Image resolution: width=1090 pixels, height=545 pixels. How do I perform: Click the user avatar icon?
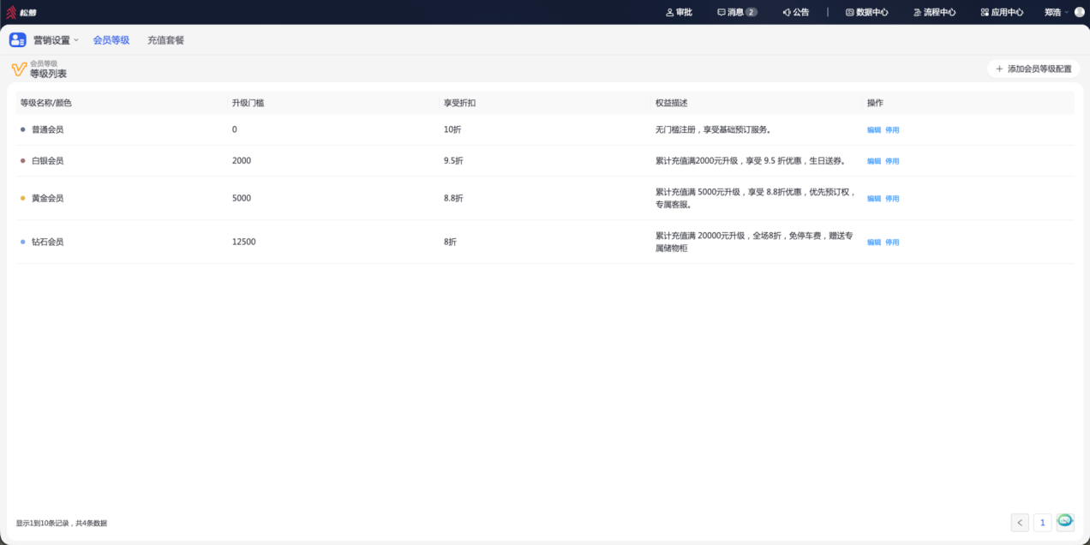[x=1079, y=12]
